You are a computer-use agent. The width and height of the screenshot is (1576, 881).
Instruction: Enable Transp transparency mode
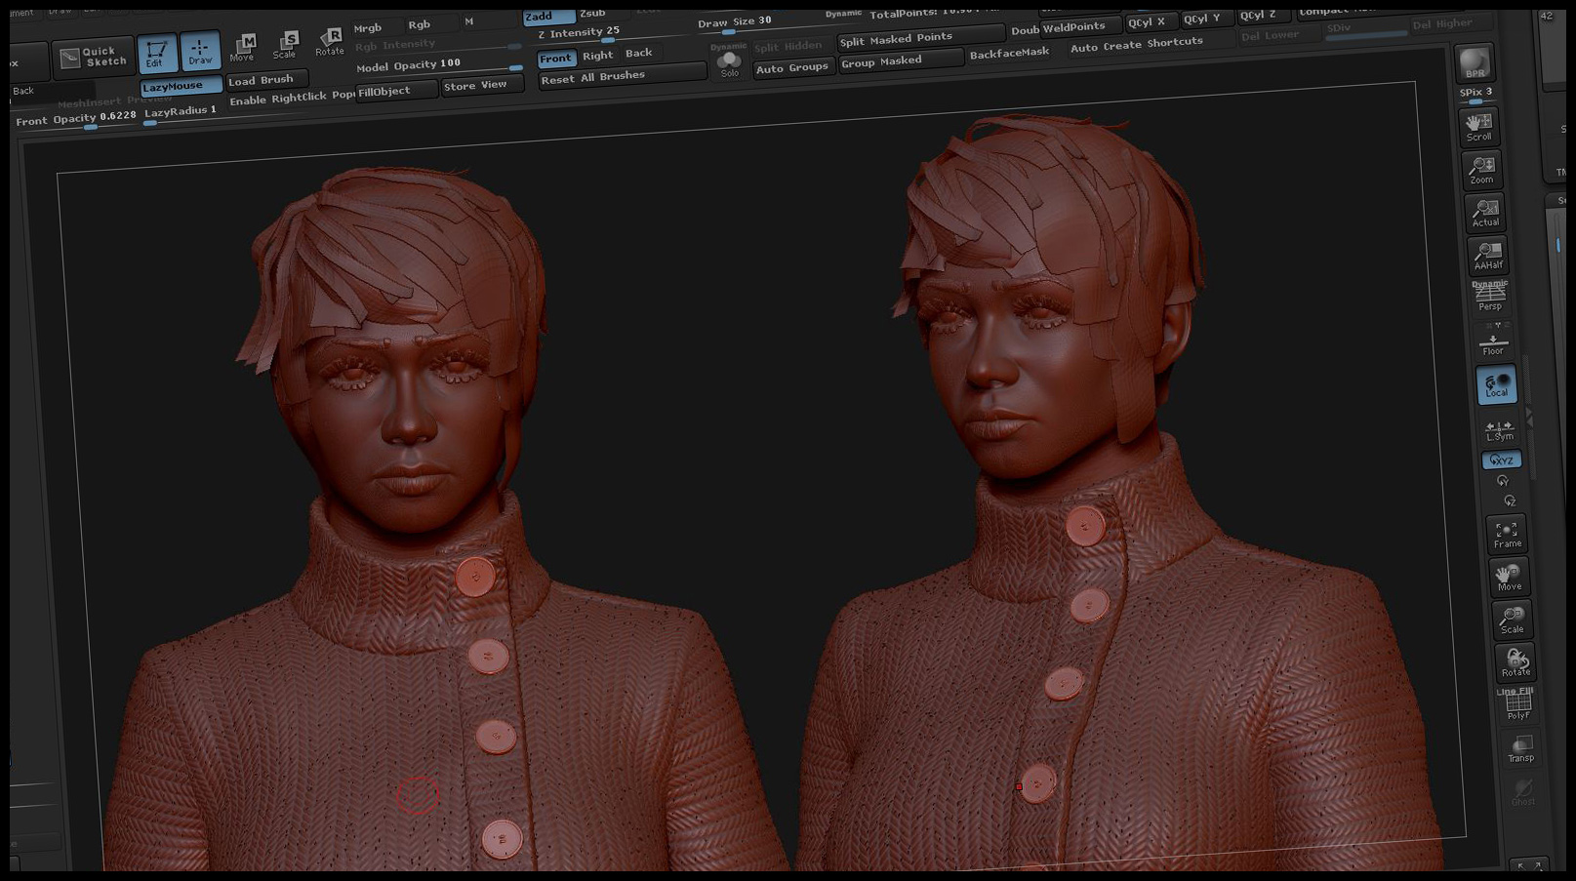click(1520, 748)
